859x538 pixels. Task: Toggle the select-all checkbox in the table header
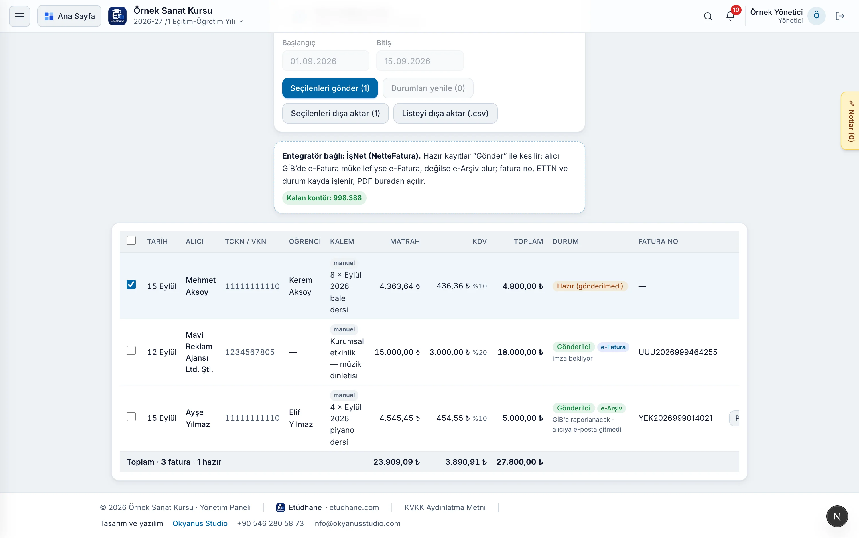[x=131, y=241]
